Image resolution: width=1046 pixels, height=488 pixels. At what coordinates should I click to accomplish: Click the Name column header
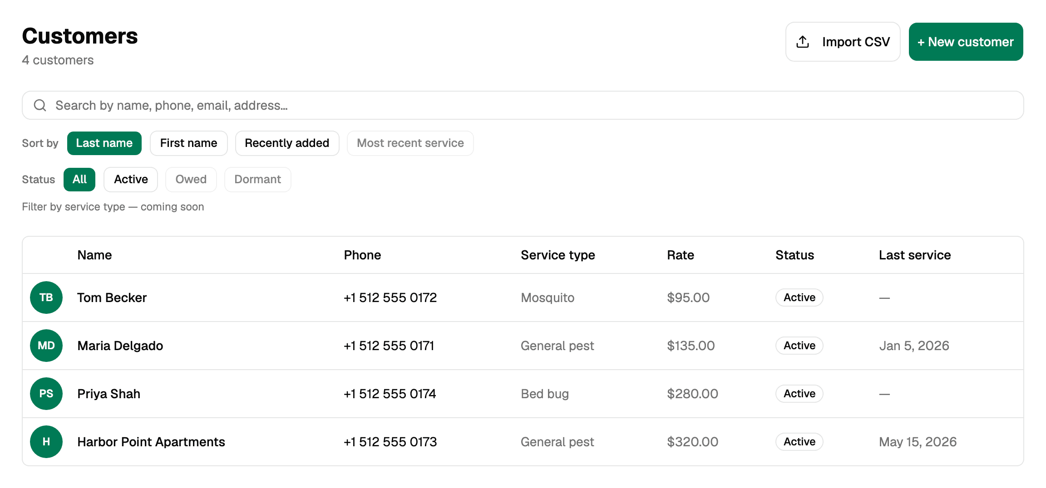94,255
